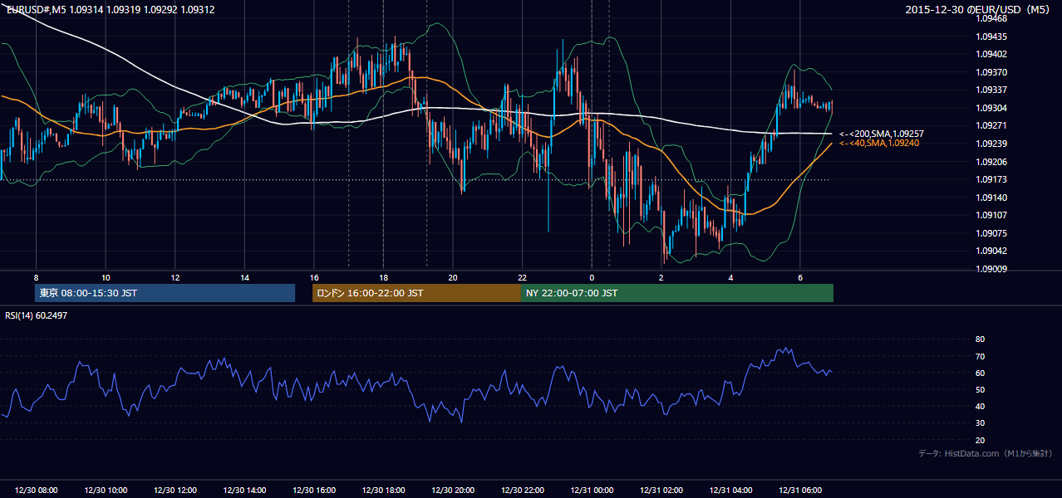1062x498 pixels.
Task: Click the 2015-12-30 EUR/USD (M5) chart title
Action: coord(979,10)
